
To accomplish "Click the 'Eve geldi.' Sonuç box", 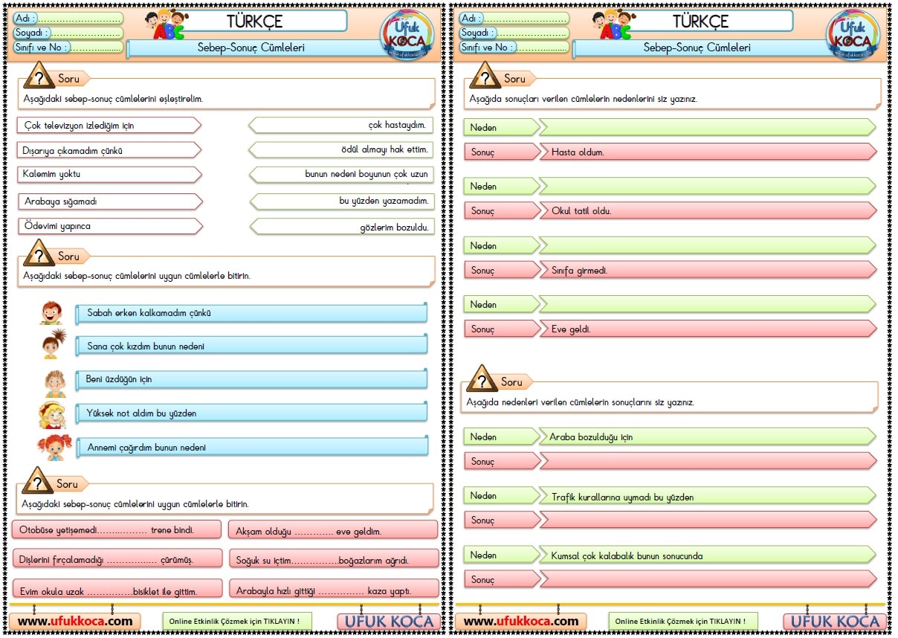I will click(x=708, y=329).
